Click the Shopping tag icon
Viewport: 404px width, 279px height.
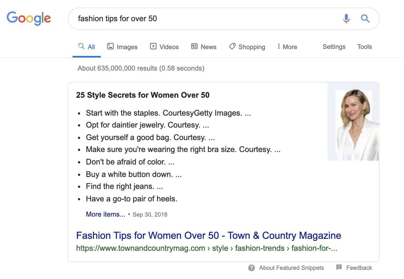click(232, 46)
